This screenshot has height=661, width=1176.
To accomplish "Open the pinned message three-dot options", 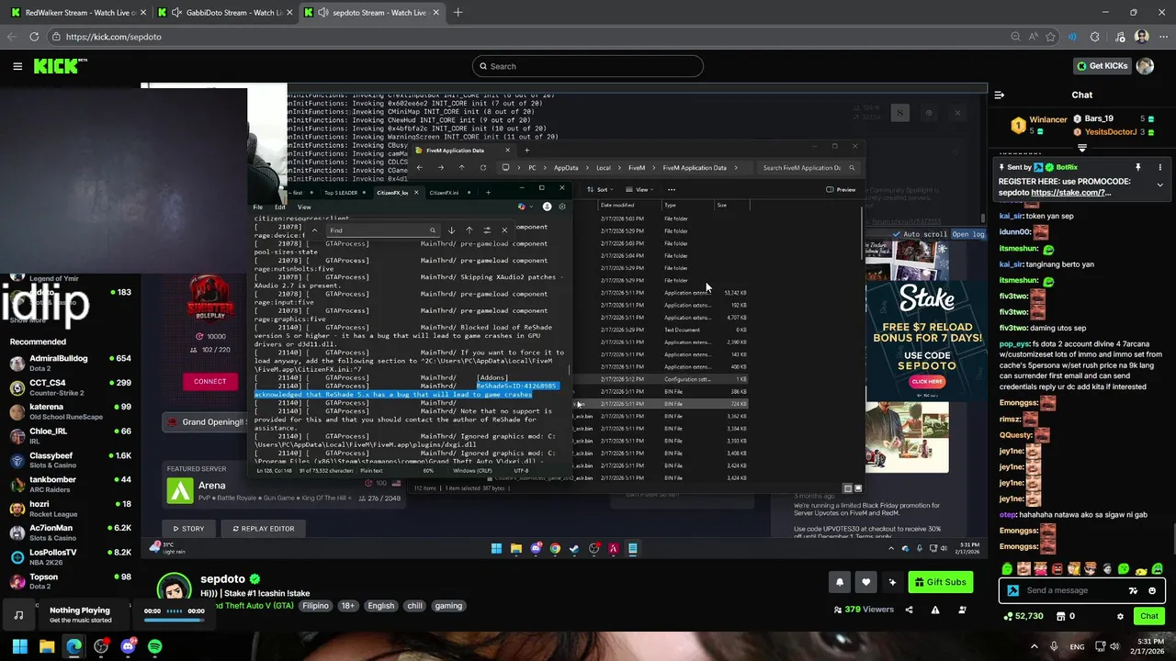I will [x=1159, y=167].
